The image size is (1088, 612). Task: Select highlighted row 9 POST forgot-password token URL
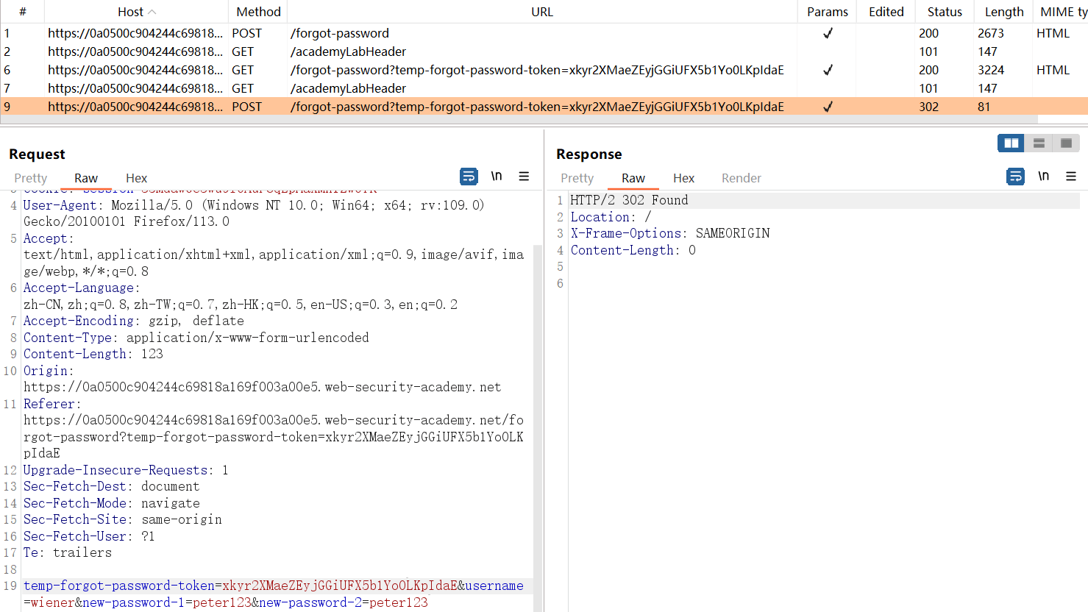tap(544, 107)
